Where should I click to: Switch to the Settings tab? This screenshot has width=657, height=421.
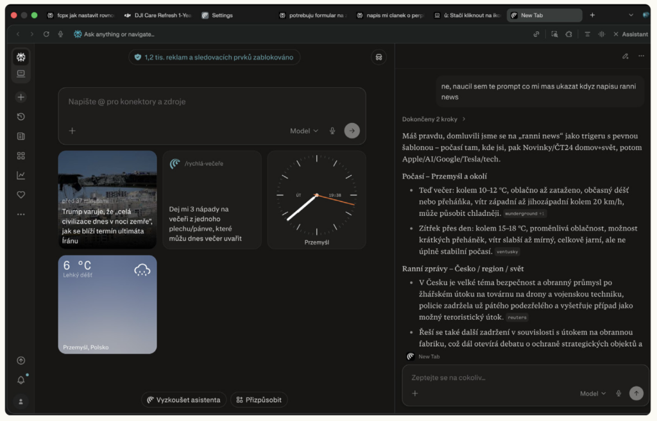tap(217, 15)
